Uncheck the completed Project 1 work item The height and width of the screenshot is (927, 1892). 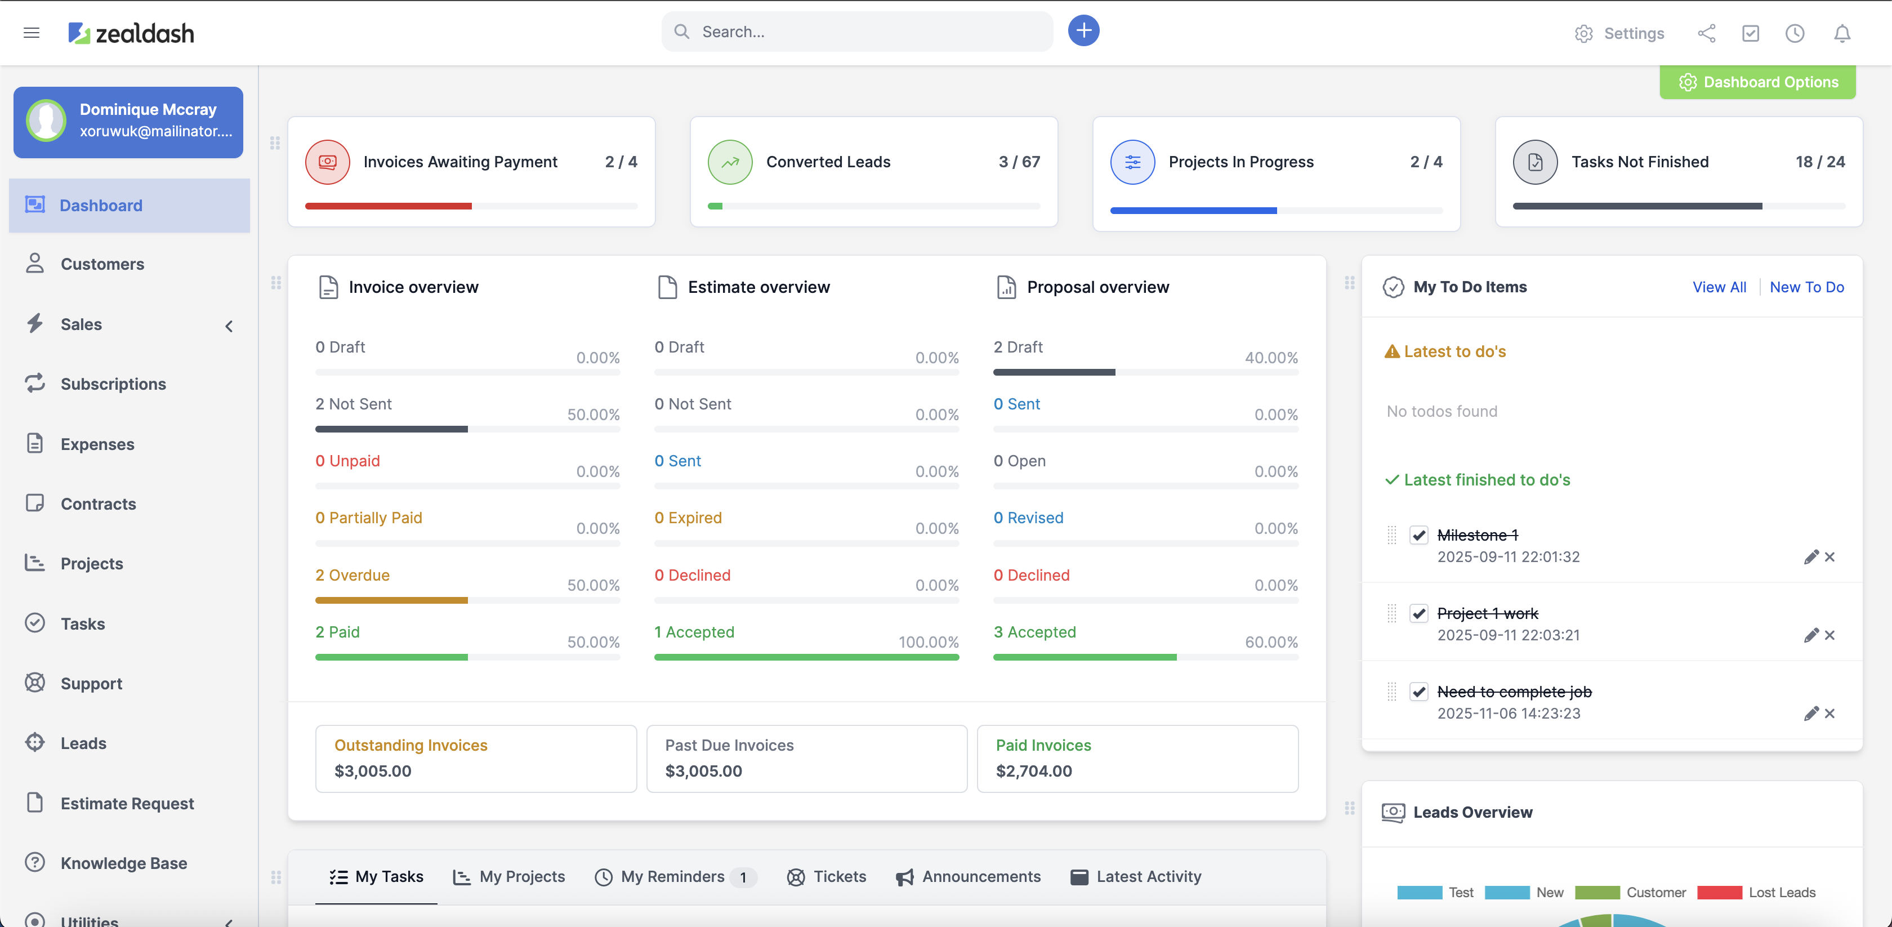pyautogui.click(x=1419, y=613)
